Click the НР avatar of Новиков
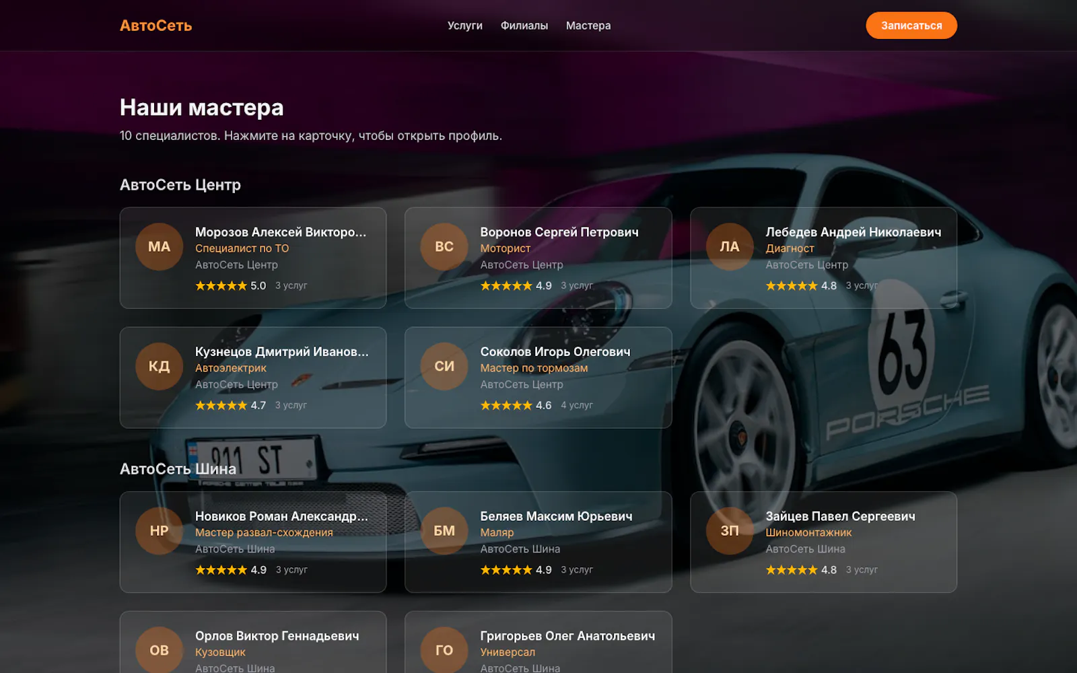Viewport: 1077px width, 673px height. [159, 531]
